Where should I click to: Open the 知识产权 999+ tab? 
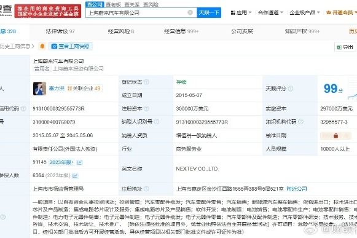tap(302, 31)
